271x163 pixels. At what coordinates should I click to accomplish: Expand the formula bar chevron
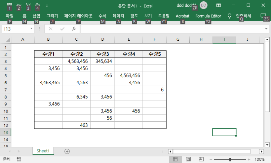(x=266, y=28)
